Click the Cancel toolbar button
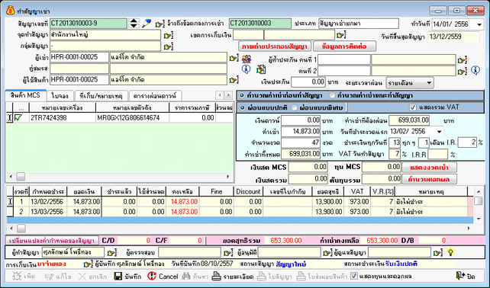 (163, 276)
